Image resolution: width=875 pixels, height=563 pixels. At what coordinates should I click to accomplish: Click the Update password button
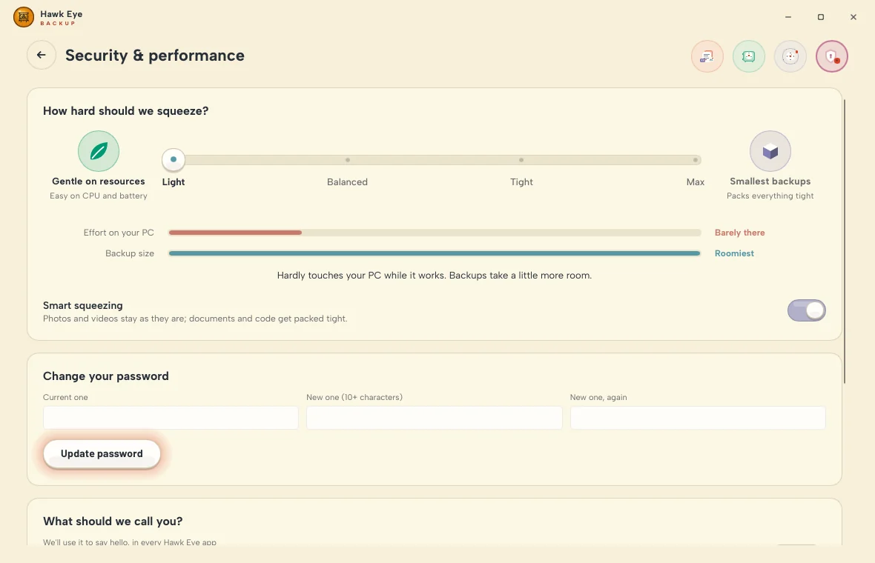coord(102,454)
